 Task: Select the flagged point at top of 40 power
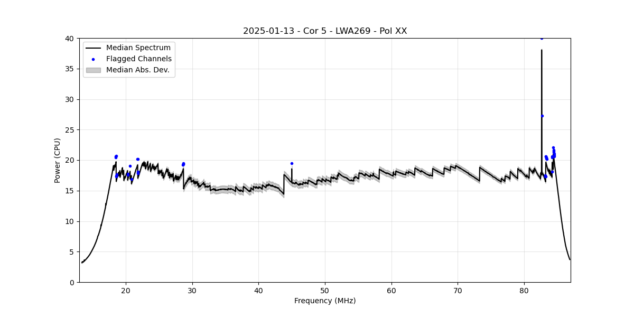pyautogui.click(x=542, y=39)
